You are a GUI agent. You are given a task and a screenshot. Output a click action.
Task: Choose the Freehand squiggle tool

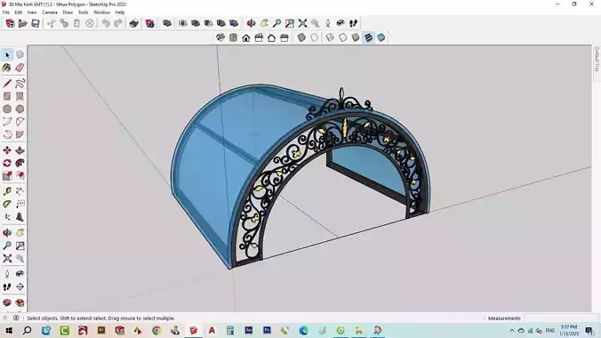point(20,84)
